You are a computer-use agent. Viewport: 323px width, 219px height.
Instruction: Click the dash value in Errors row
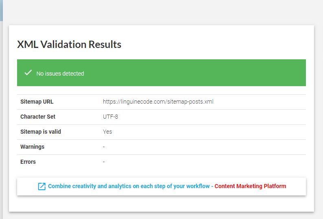(x=104, y=162)
